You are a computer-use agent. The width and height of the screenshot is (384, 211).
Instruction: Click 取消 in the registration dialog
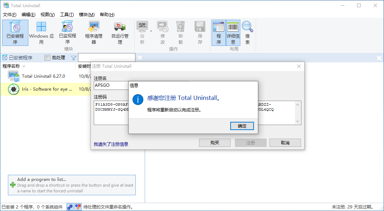tap(285, 143)
